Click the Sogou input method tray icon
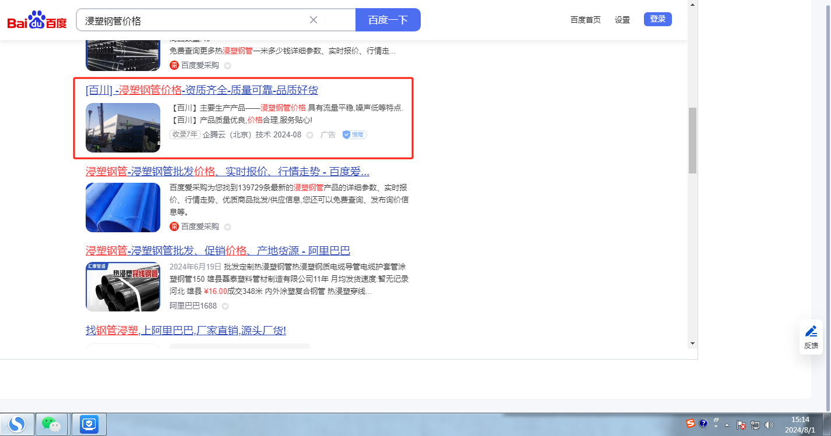Image resolution: width=831 pixels, height=436 pixels. (690, 424)
